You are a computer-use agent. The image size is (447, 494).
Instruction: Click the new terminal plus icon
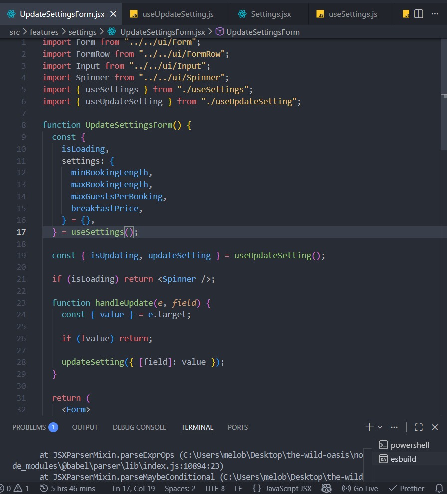tap(369, 427)
